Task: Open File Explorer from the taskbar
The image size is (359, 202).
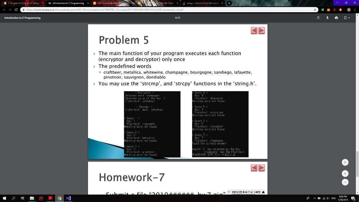Action: click(32, 198)
